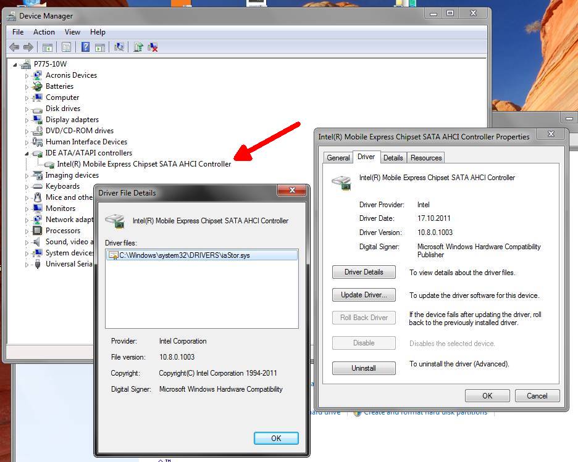Click the Show/Hide Console Tree toolbar icon
The height and width of the screenshot is (462, 578).
[x=48, y=47]
